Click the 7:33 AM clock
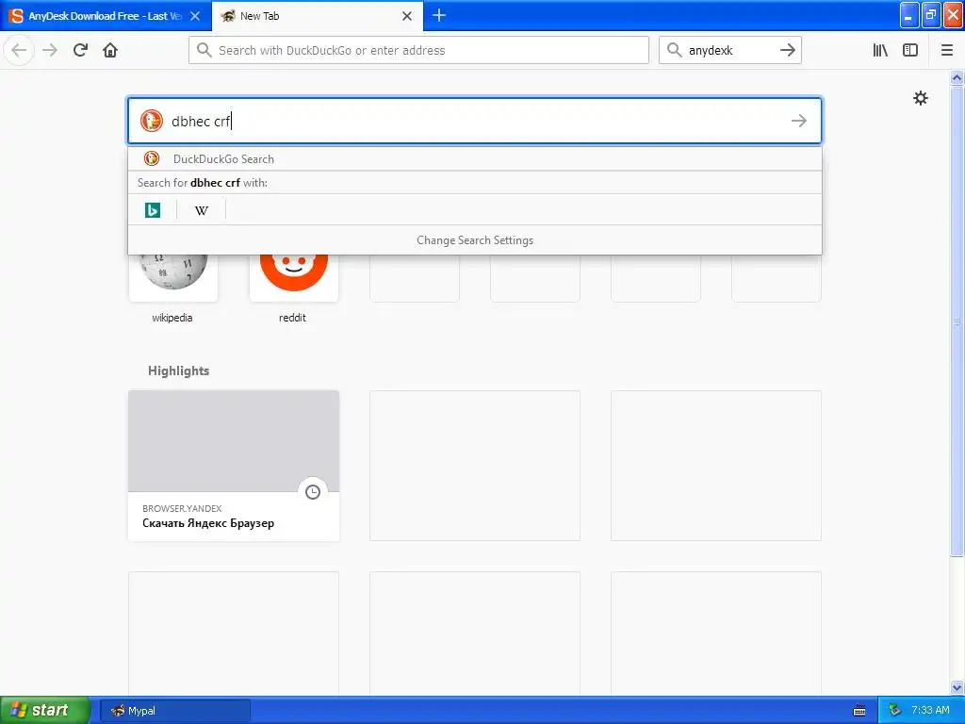This screenshot has width=965, height=724. tap(930, 710)
